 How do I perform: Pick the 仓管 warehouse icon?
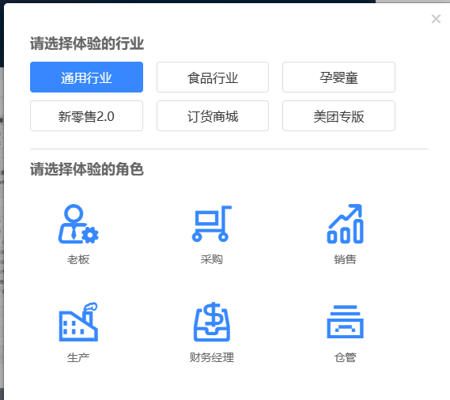click(x=346, y=322)
